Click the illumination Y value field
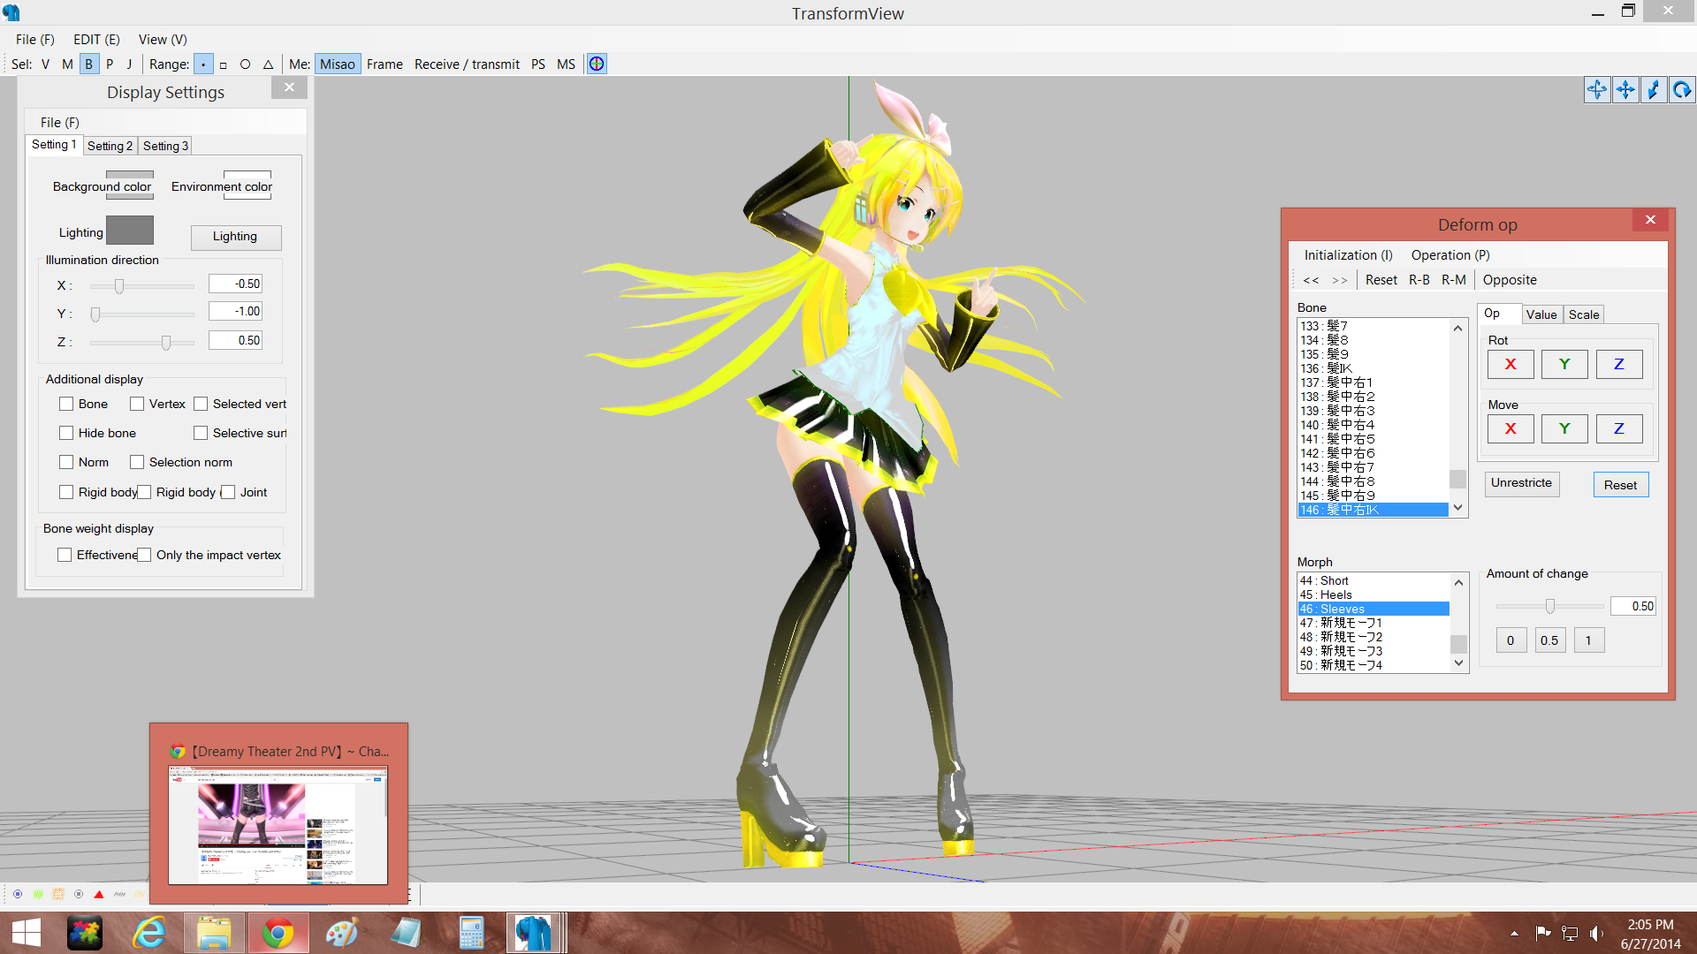This screenshot has width=1697, height=954. click(236, 312)
